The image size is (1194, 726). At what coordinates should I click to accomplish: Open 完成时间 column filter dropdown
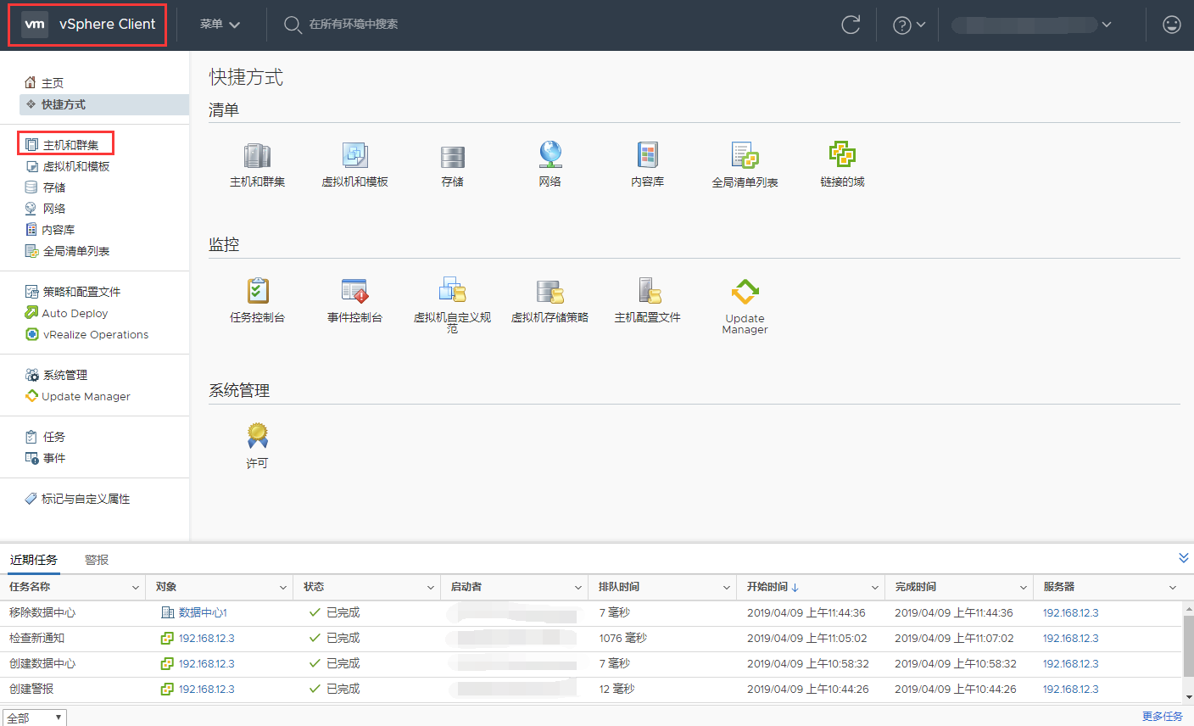coord(1024,588)
